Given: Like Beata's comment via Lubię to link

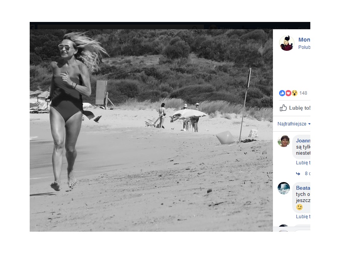Looking at the screenshot, I should (303, 217).
